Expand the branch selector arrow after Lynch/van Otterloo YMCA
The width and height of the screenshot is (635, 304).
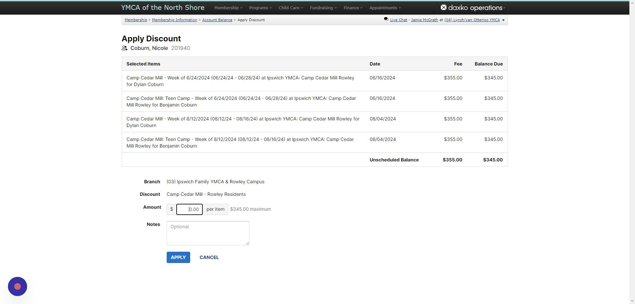tap(503, 20)
